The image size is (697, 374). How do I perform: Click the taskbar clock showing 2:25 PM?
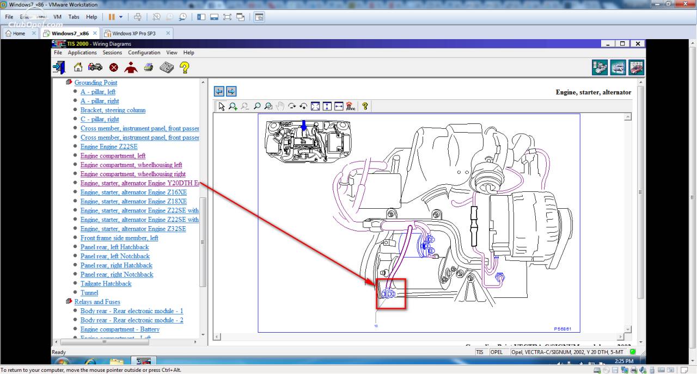pos(624,361)
